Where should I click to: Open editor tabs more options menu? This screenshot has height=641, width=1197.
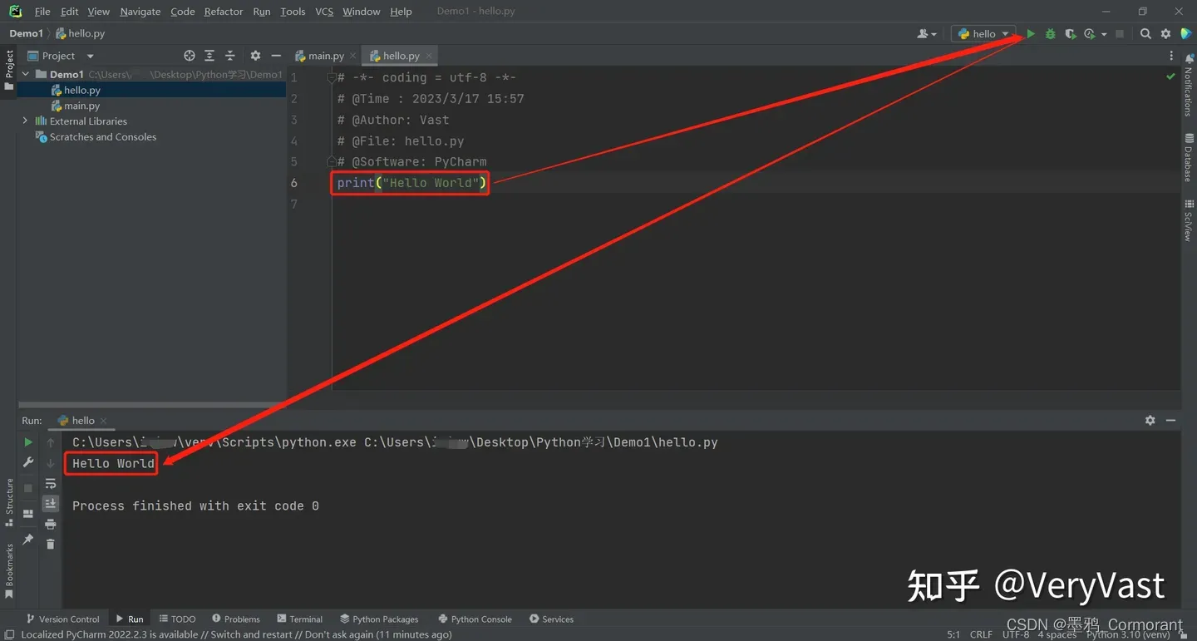click(1172, 56)
